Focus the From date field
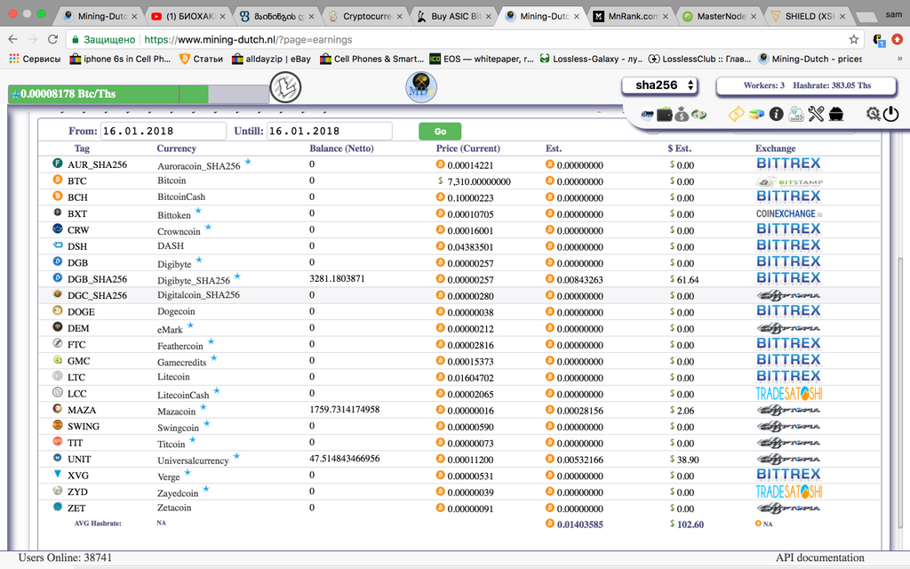910x569 pixels. (x=164, y=131)
